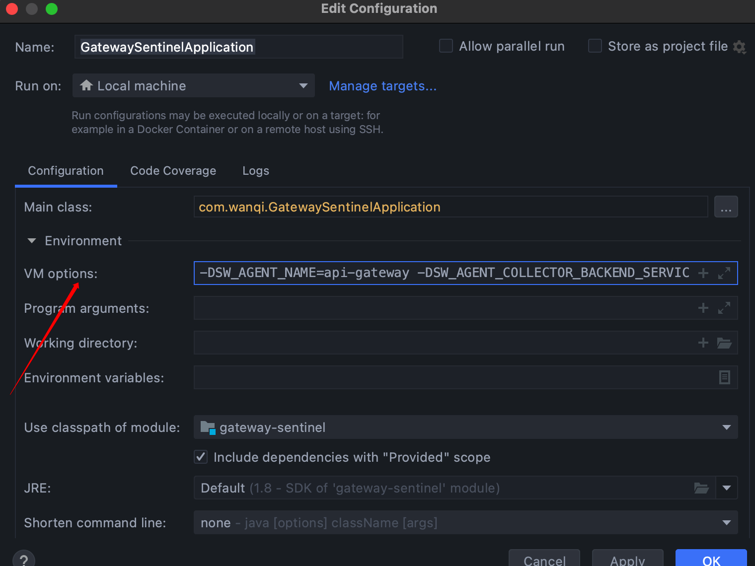Collapse the Environment section

pos(32,241)
